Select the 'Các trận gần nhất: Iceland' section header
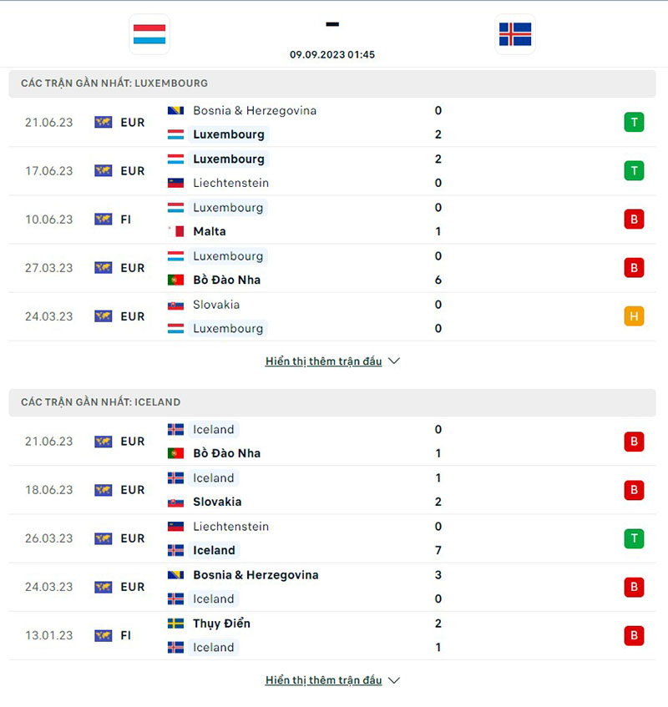The width and height of the screenshot is (668, 707). click(x=101, y=402)
